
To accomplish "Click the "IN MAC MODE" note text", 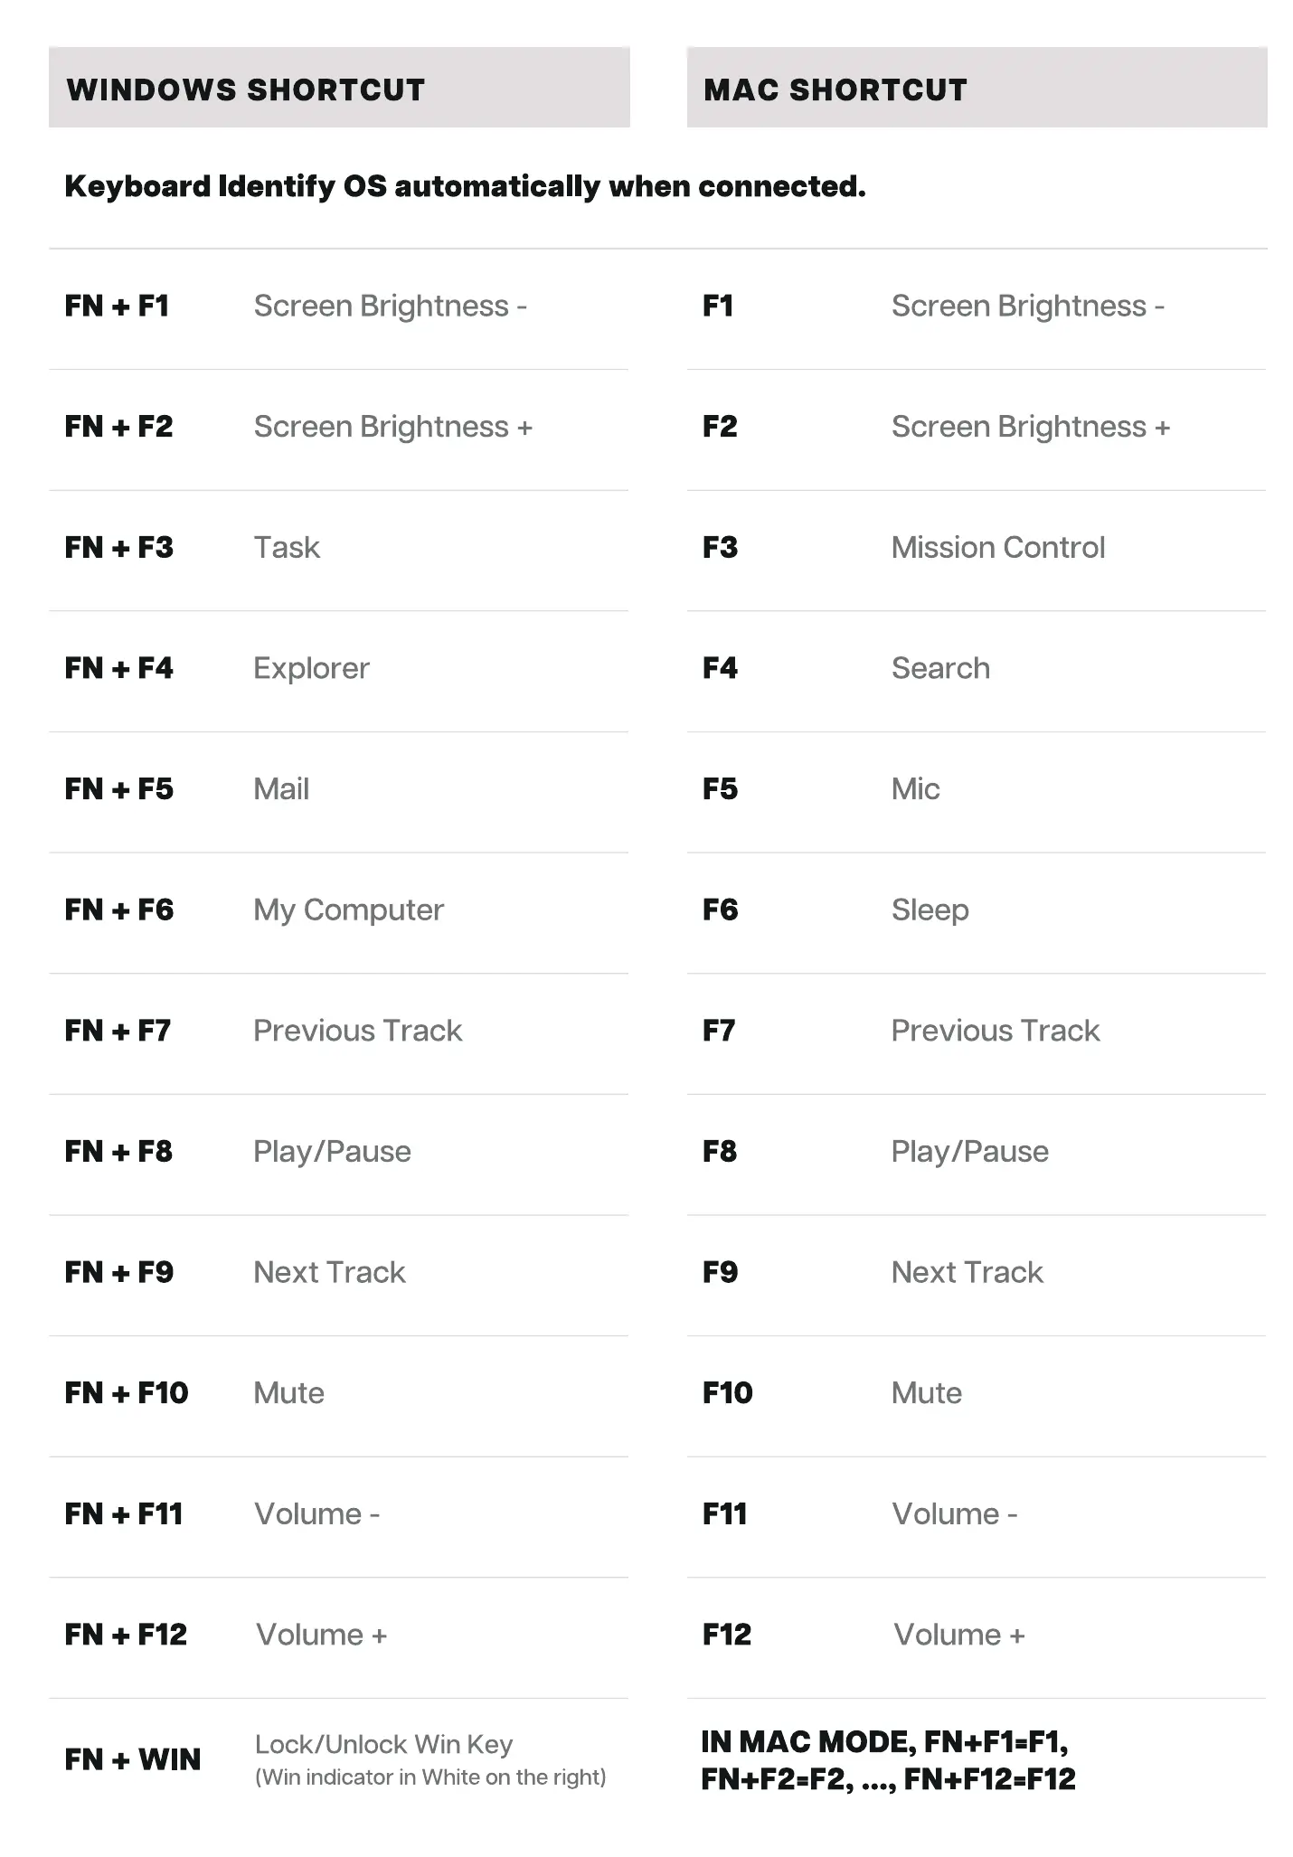I will [x=888, y=1760].
